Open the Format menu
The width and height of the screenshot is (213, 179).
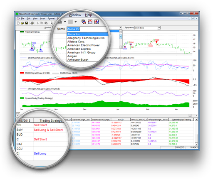[x=51, y=18]
